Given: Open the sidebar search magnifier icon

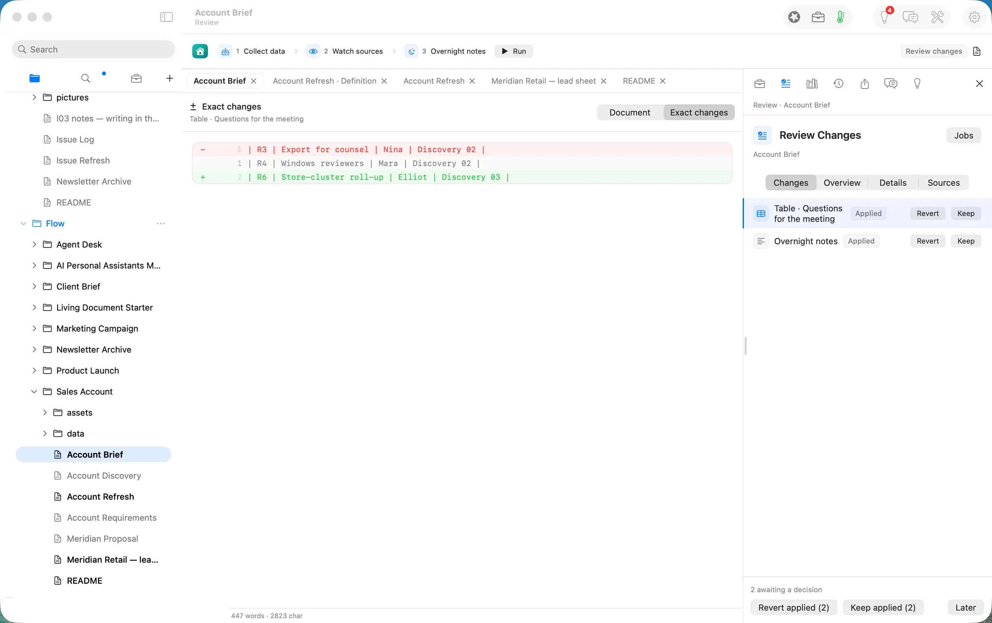Looking at the screenshot, I should pos(86,78).
